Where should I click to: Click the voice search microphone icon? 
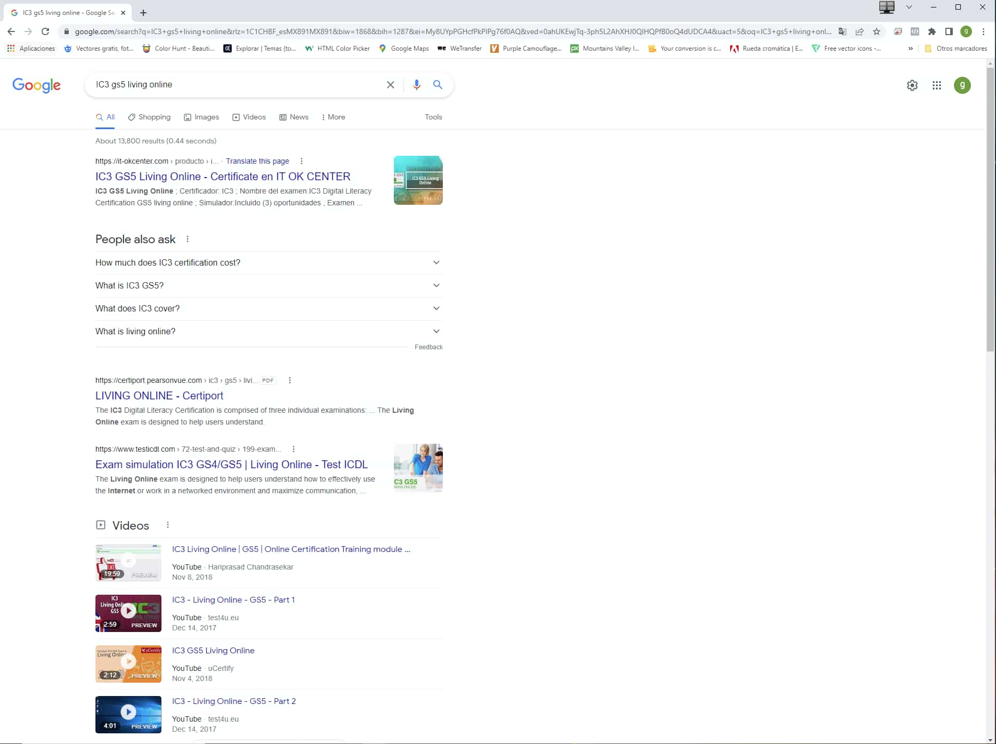pyautogui.click(x=416, y=85)
